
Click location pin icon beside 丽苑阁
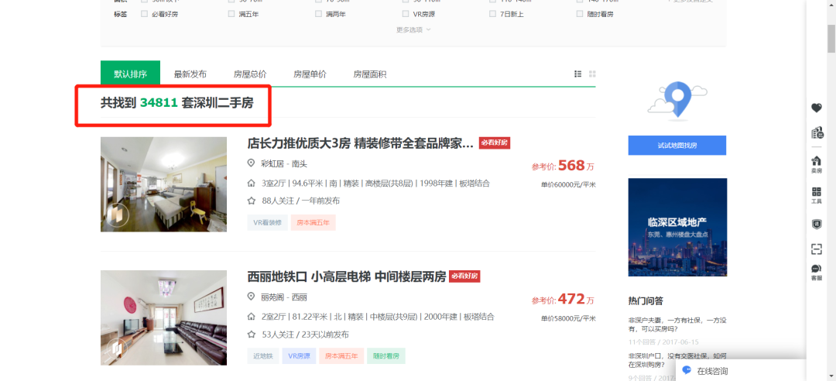click(x=251, y=297)
